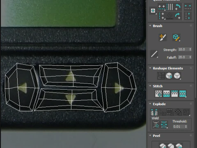Collapse the Explode rollout
The width and height of the screenshot is (197, 148).
coord(150,104)
